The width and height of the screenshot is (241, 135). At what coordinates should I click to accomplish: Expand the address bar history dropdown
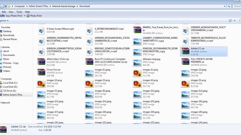[224, 6]
